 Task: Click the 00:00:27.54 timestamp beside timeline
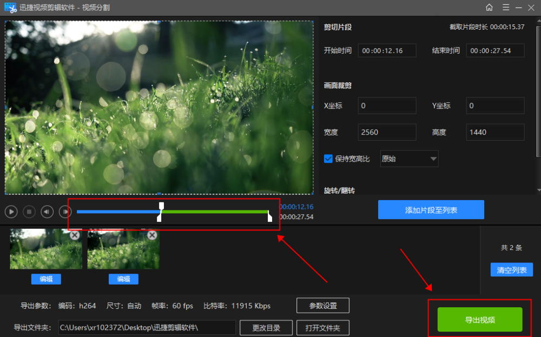point(296,216)
